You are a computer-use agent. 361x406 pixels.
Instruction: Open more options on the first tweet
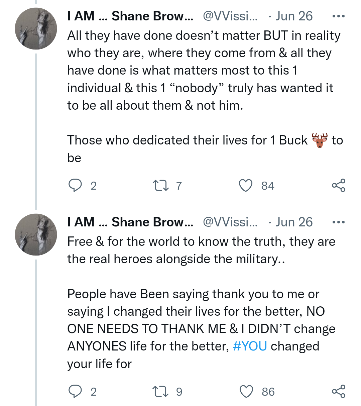click(x=338, y=16)
